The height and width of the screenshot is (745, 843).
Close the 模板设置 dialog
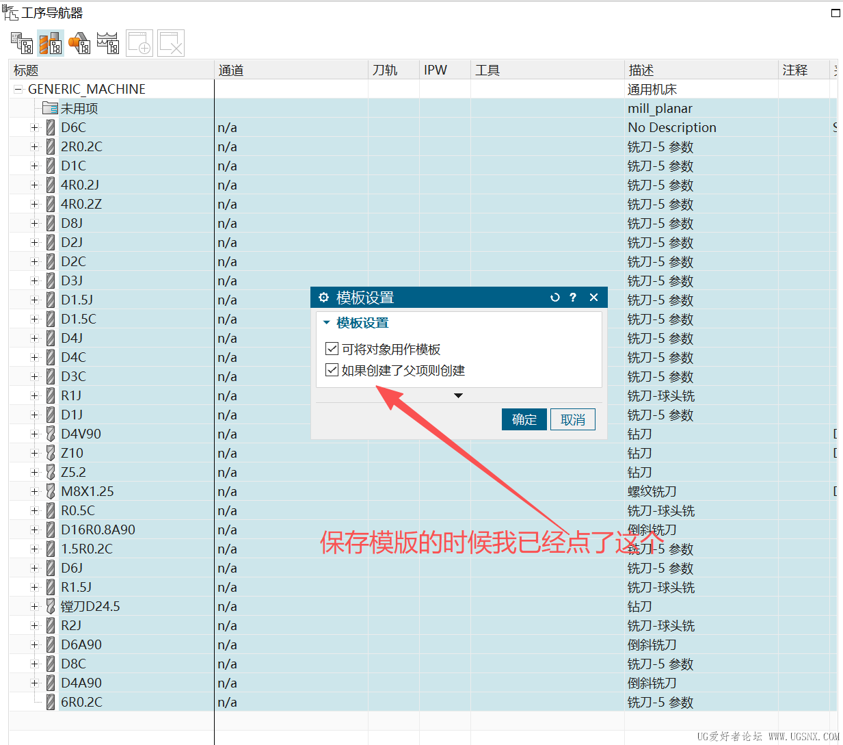click(x=593, y=298)
